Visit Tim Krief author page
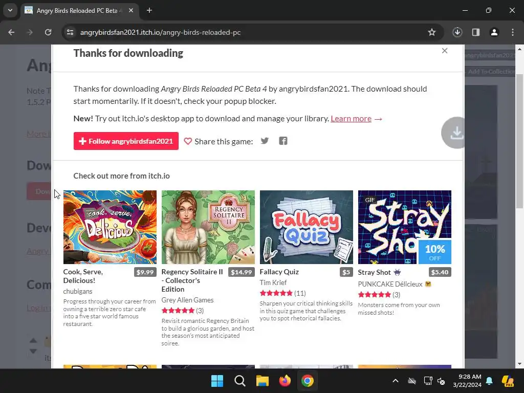 [x=273, y=282]
